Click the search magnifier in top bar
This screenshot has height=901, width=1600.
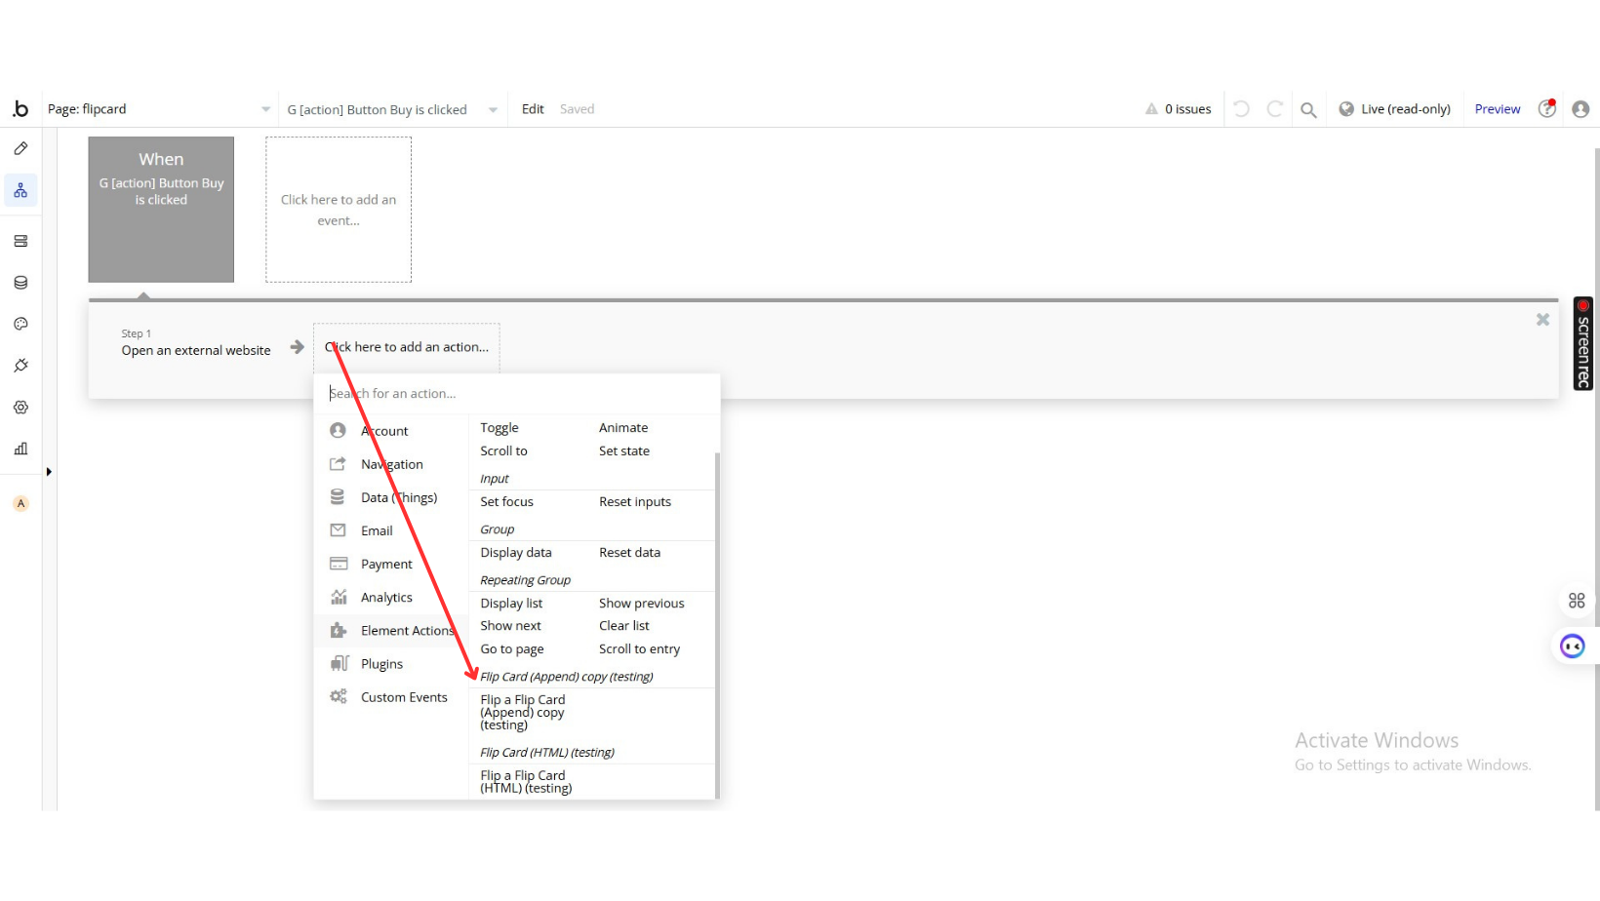click(x=1308, y=109)
